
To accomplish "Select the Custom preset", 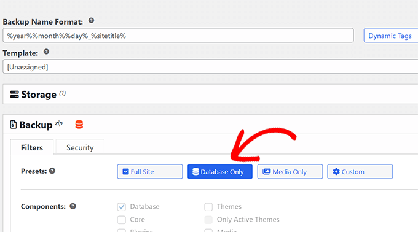I will 360,172.
